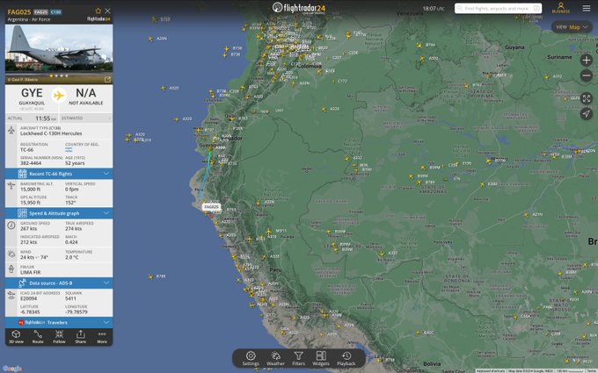
Task: Follow the selected aircraft
Action: (x=59, y=337)
